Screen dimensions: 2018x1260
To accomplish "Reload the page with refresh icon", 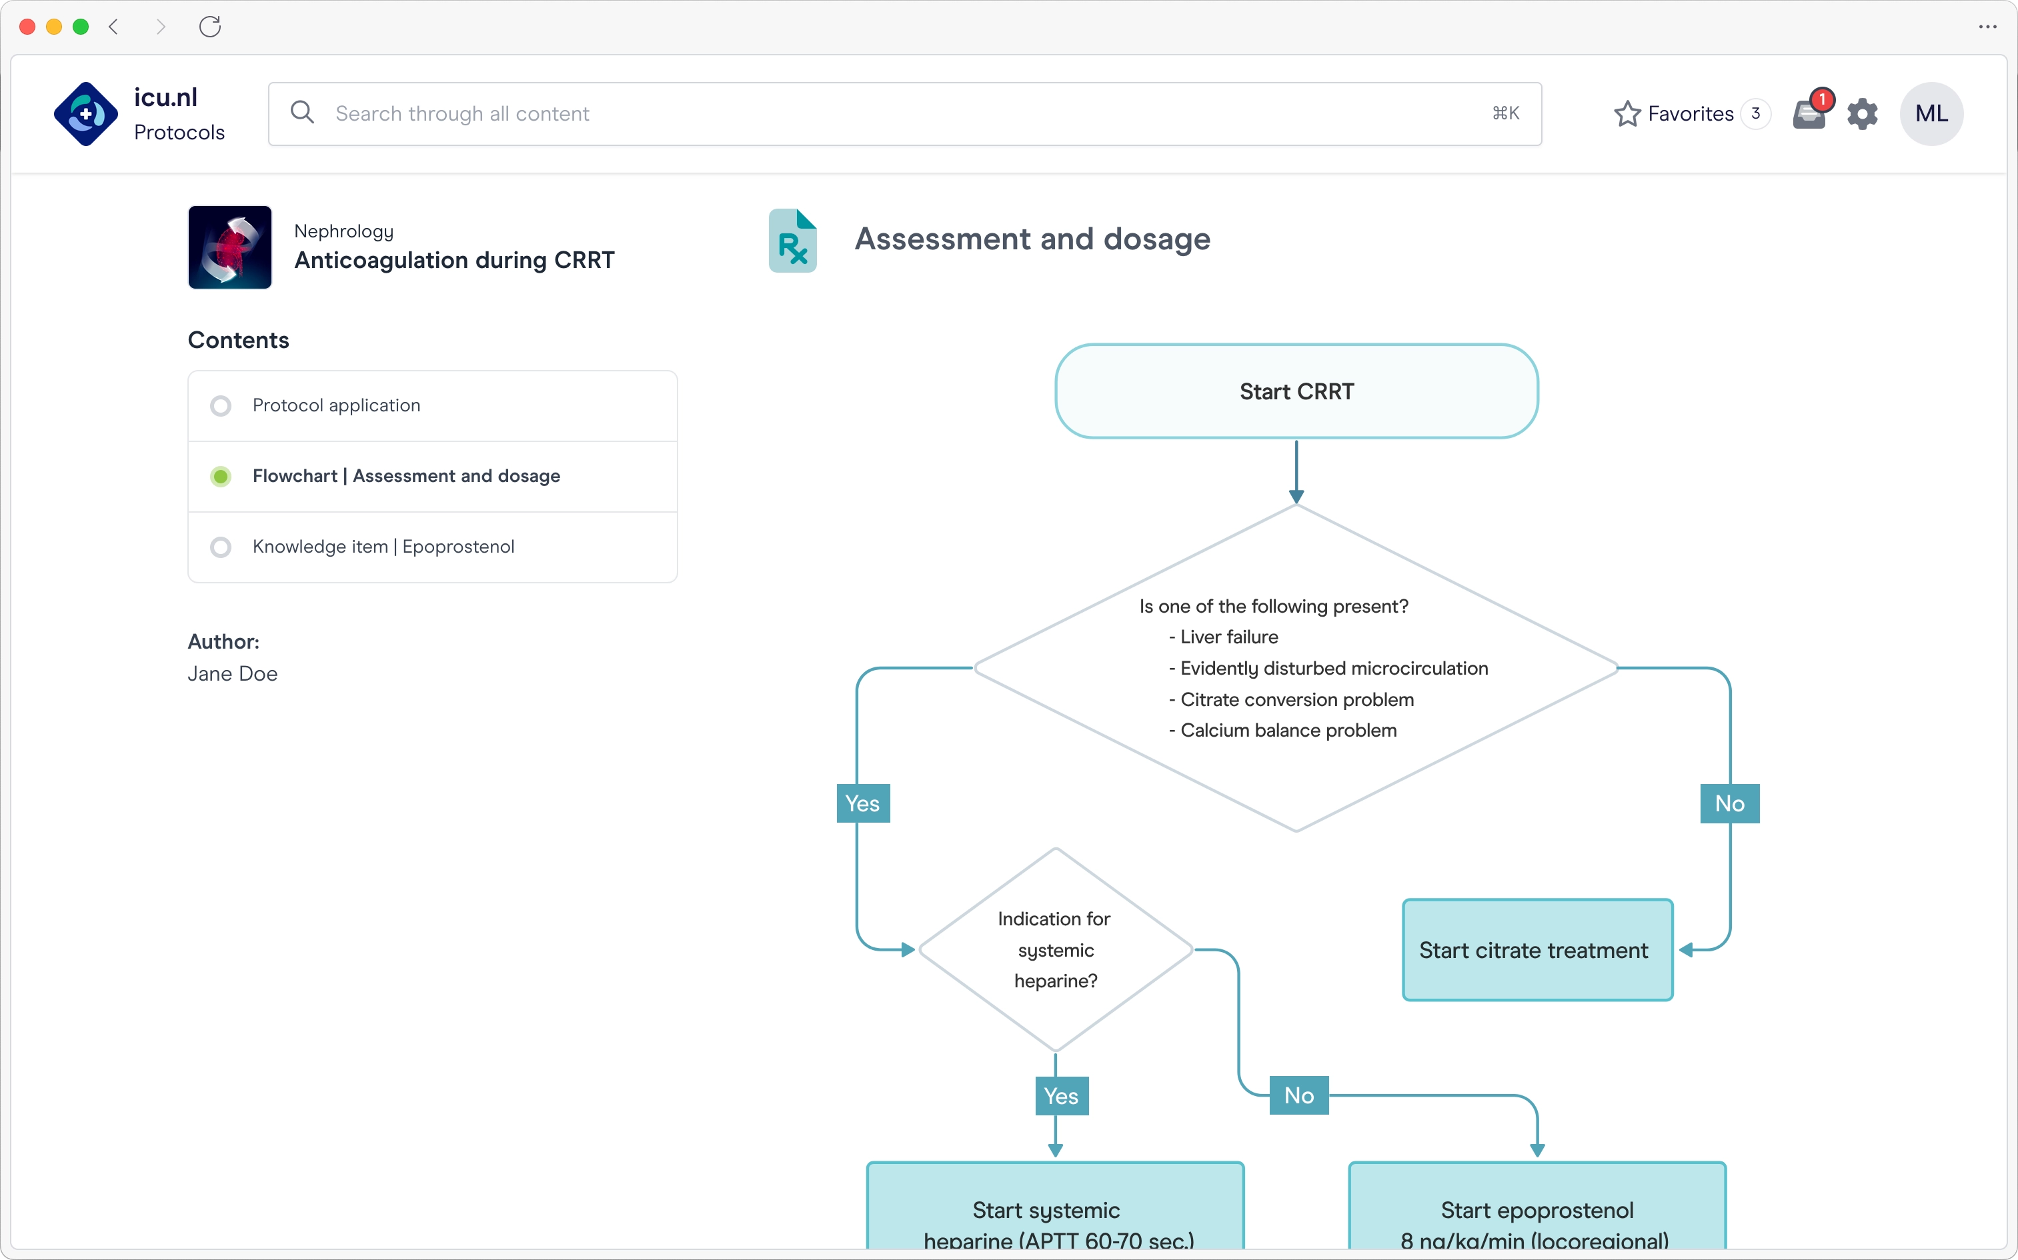I will tap(210, 27).
